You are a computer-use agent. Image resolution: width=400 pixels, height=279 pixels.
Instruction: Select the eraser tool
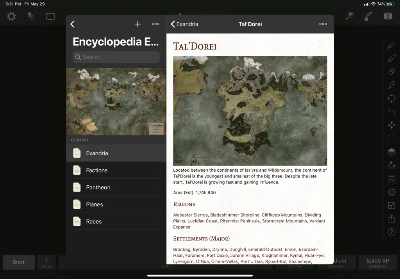391,71
